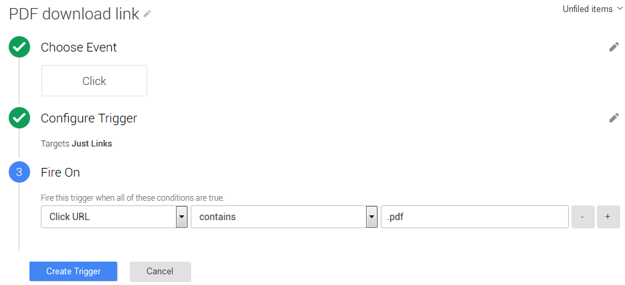Remove the condition with minus button
Viewport: 625px width, 285px height.
click(583, 217)
